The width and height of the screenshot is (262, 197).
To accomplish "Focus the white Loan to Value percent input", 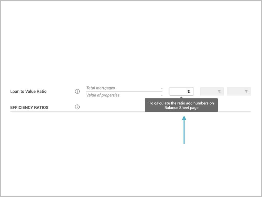I will point(181,91).
